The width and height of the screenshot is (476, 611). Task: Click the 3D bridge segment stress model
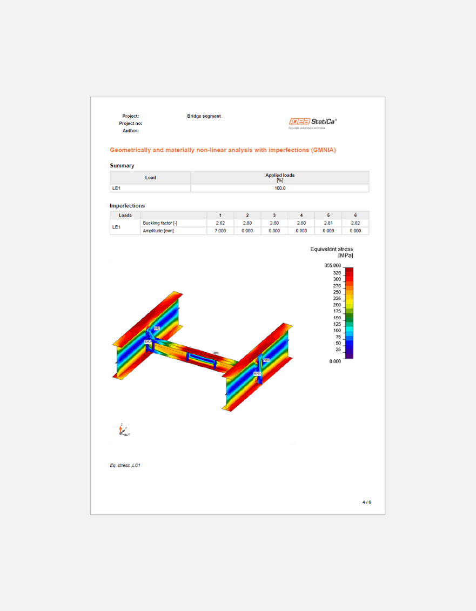202,352
